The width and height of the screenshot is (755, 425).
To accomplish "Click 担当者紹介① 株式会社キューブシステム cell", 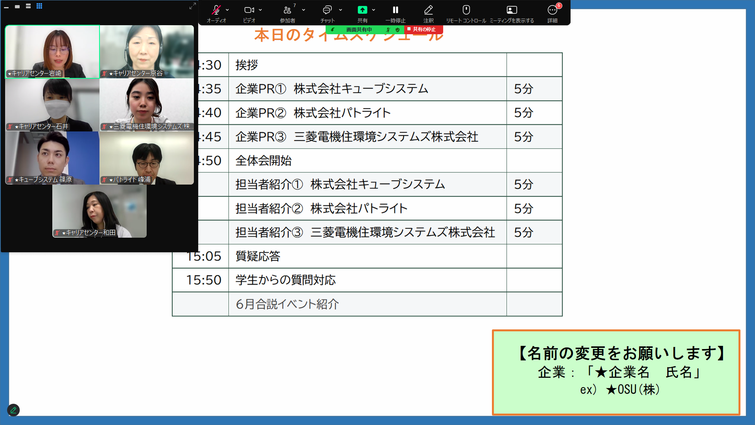I will 367,185.
